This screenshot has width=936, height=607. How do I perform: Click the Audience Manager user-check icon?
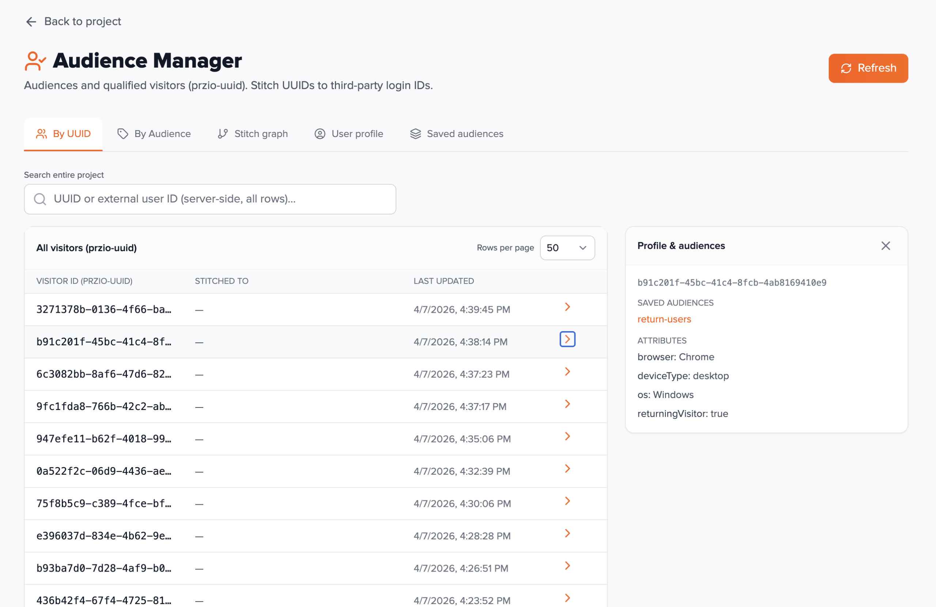tap(35, 61)
